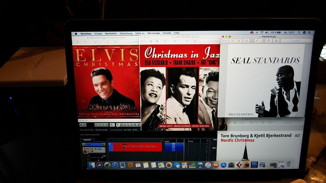
Task: Share the cover ella frank and nat image
Action: [165, 41]
